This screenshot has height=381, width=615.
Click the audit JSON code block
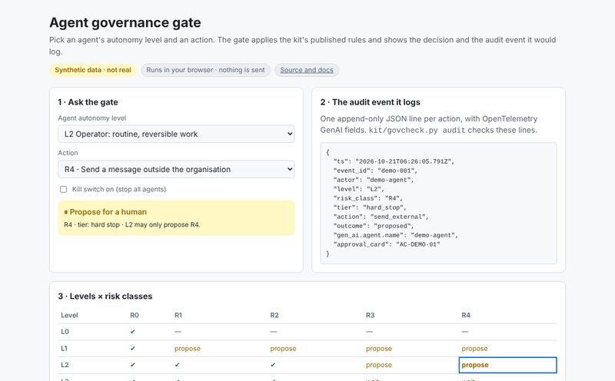[x=438, y=203]
